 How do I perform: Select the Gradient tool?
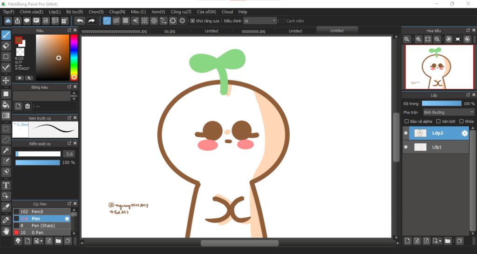6,115
